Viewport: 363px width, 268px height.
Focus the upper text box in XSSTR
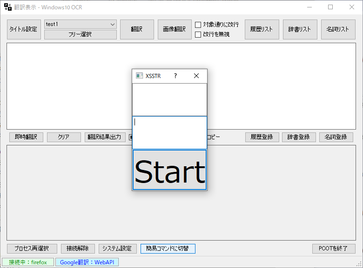click(169, 99)
